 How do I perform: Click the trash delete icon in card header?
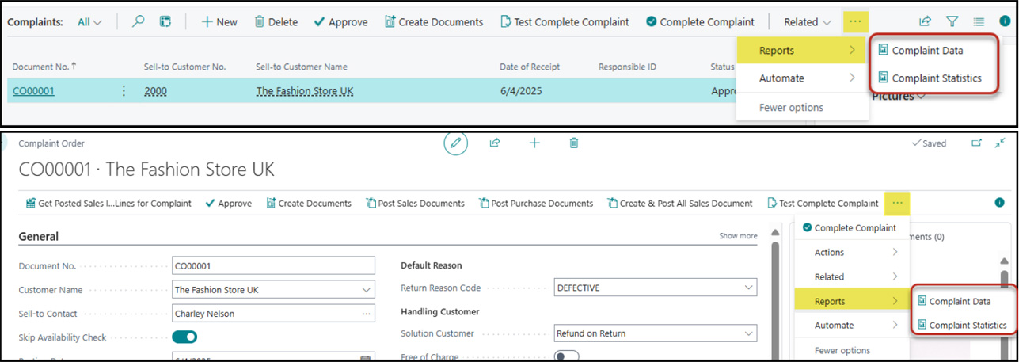[574, 143]
